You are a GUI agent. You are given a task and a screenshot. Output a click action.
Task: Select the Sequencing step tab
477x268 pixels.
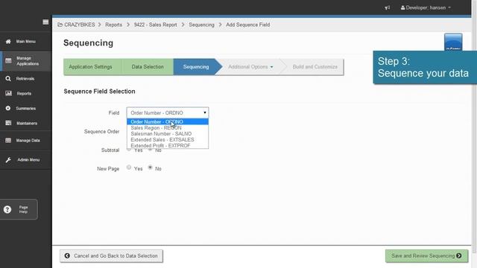click(x=196, y=67)
